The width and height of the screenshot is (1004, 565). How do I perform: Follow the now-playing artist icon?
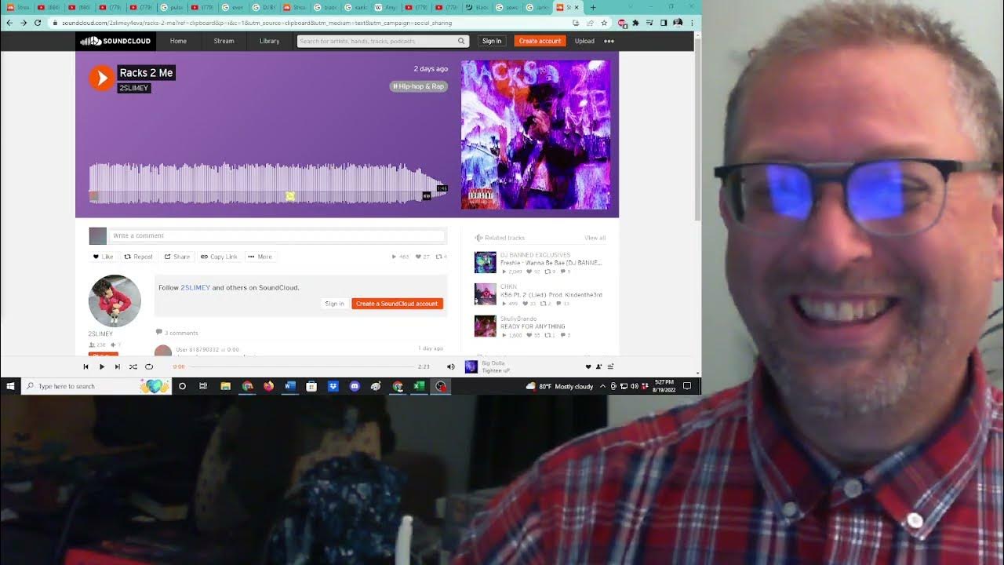(x=598, y=366)
